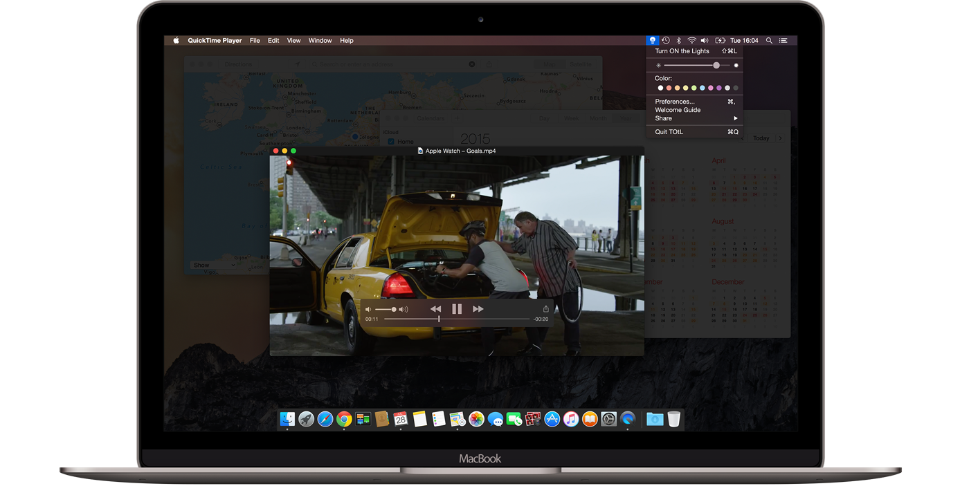Select the green color swatch
Image resolution: width=969 pixels, height=495 pixels.
click(694, 88)
